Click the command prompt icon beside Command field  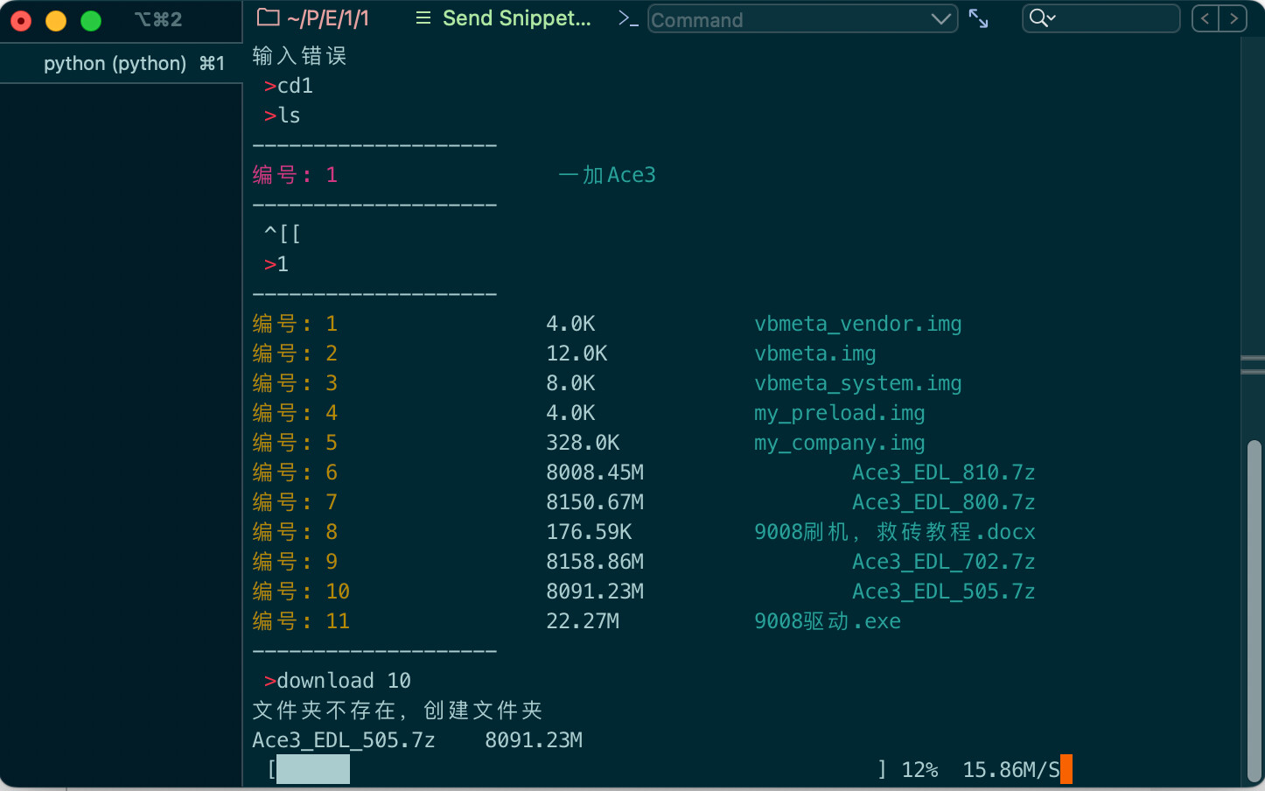(628, 18)
